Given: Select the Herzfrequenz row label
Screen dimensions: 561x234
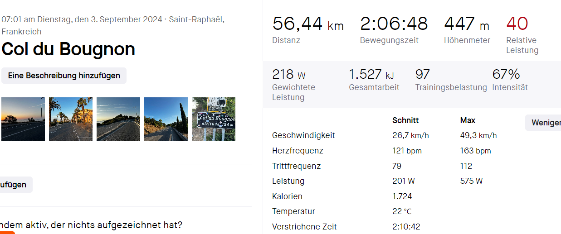Looking at the screenshot, I should pos(298,151).
